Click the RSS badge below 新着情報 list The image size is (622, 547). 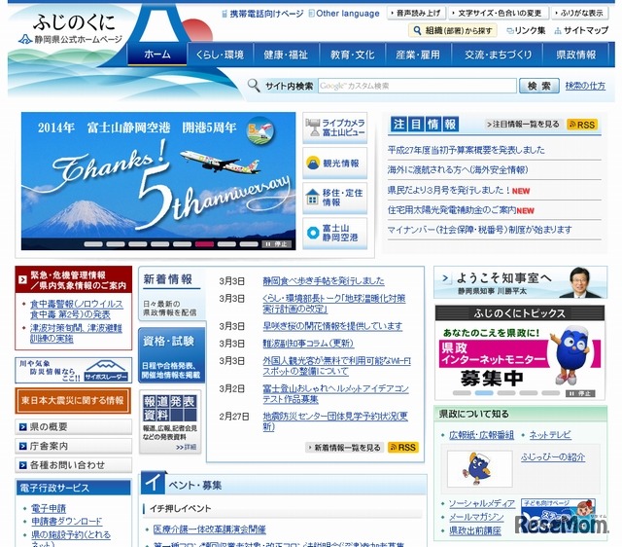pyautogui.click(x=403, y=448)
